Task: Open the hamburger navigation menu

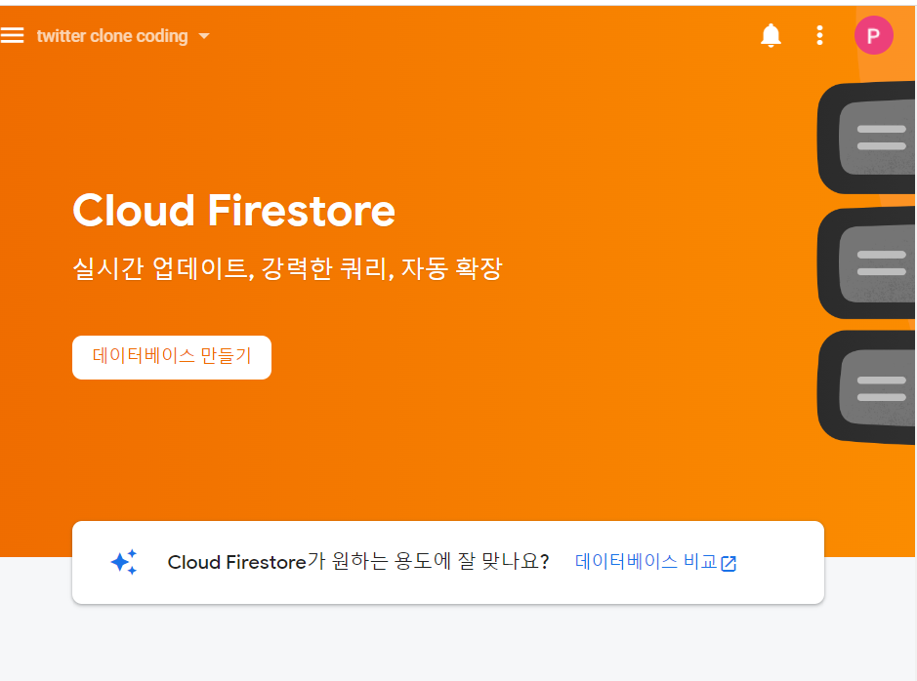Action: point(12,36)
